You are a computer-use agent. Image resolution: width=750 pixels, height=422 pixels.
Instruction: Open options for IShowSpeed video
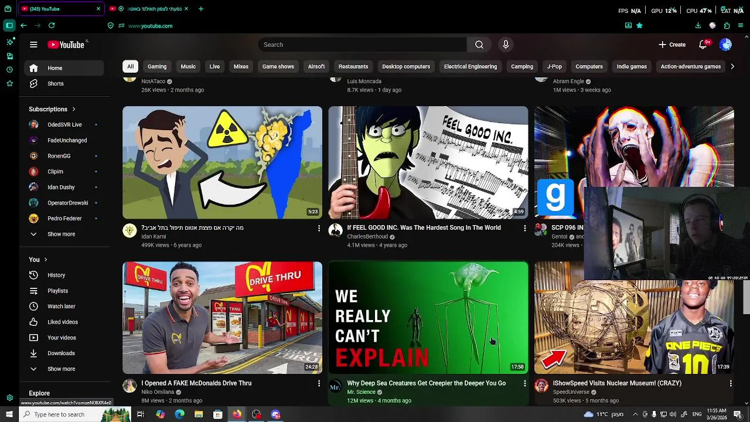coord(731,383)
